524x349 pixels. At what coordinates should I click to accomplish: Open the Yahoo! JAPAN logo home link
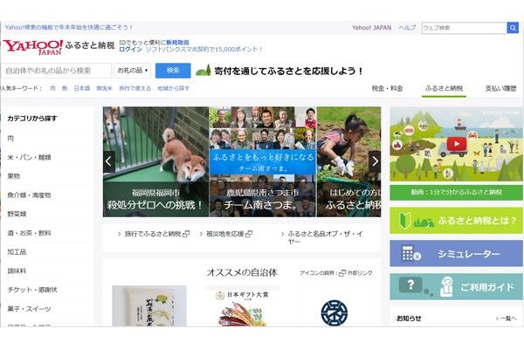coord(33,47)
